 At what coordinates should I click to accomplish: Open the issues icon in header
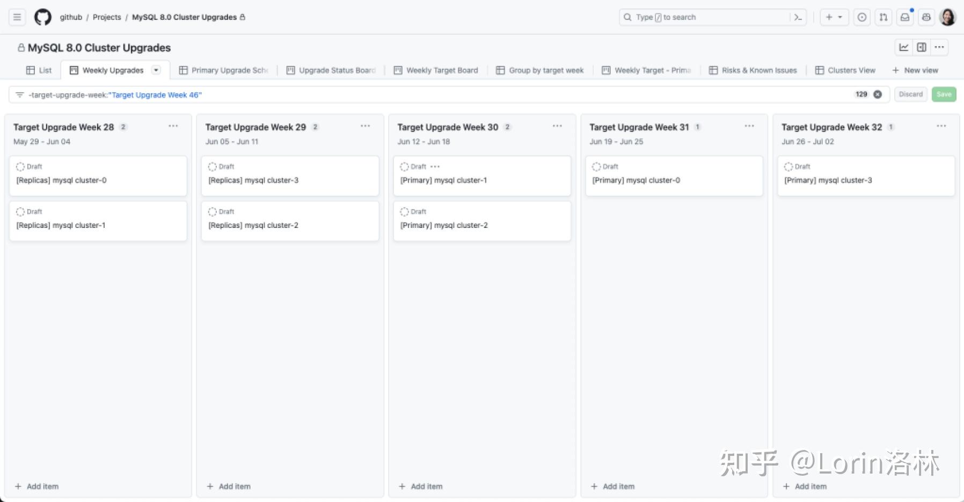pyautogui.click(x=862, y=17)
